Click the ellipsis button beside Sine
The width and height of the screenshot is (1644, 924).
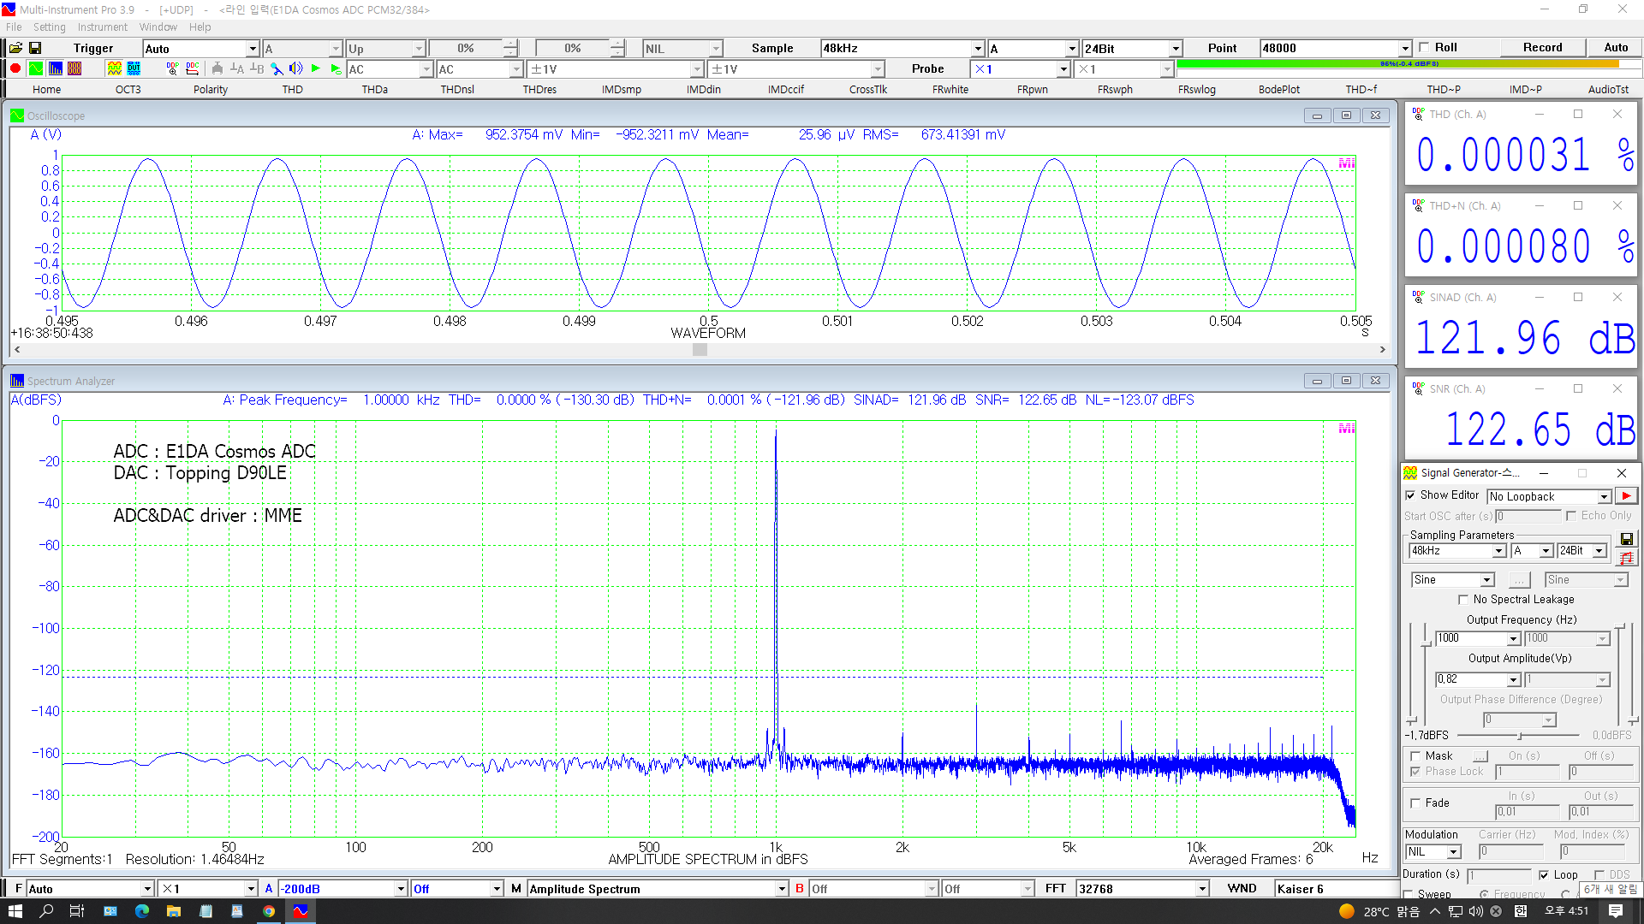coord(1518,580)
